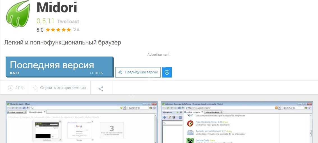Screen dimensions: 318x143
Task: Click the keyboard Teclado Virtual icon
Action: (190, 132)
